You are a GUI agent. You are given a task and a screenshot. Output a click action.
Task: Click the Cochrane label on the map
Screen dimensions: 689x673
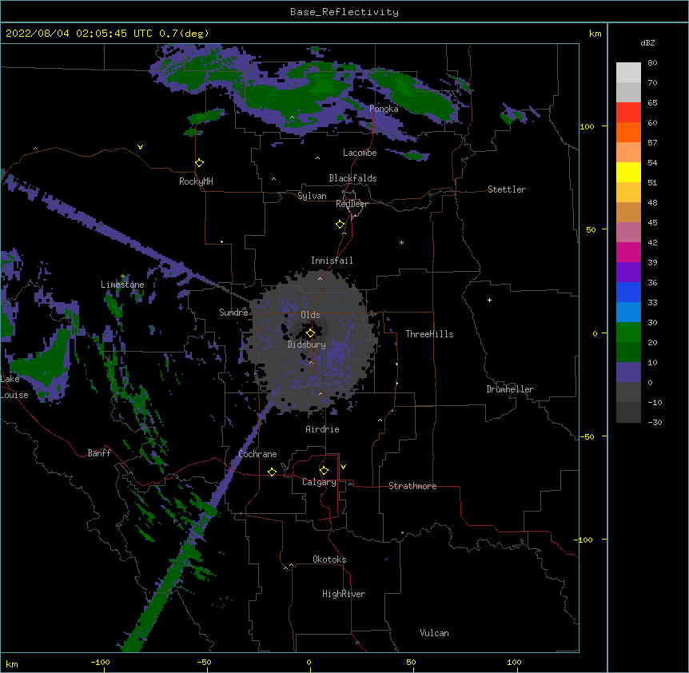[x=257, y=454]
